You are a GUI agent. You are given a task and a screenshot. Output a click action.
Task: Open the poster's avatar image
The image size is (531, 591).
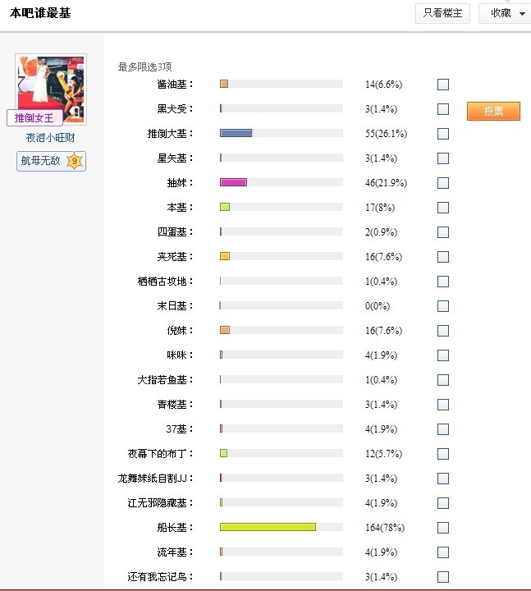pyautogui.click(x=51, y=89)
